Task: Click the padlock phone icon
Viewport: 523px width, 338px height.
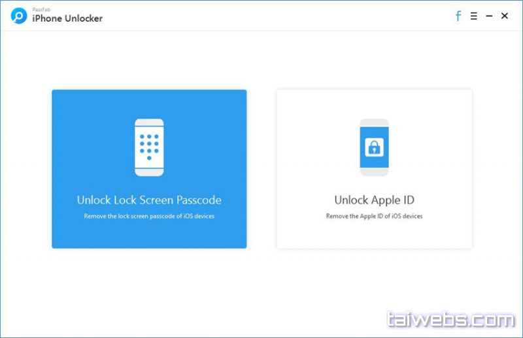Action: (374, 147)
